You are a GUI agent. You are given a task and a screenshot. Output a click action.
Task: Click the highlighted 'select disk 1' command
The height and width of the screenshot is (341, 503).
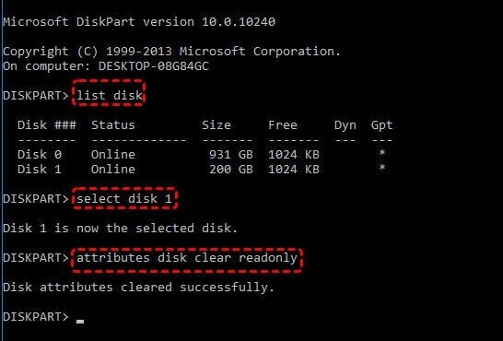124,199
